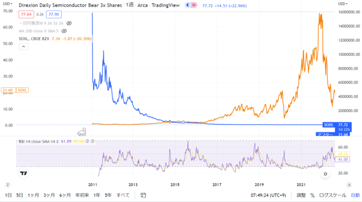Image resolution: width=362 pixels, height=202 pixels.
Task: Select the 1年 time range
Action: 97,195
